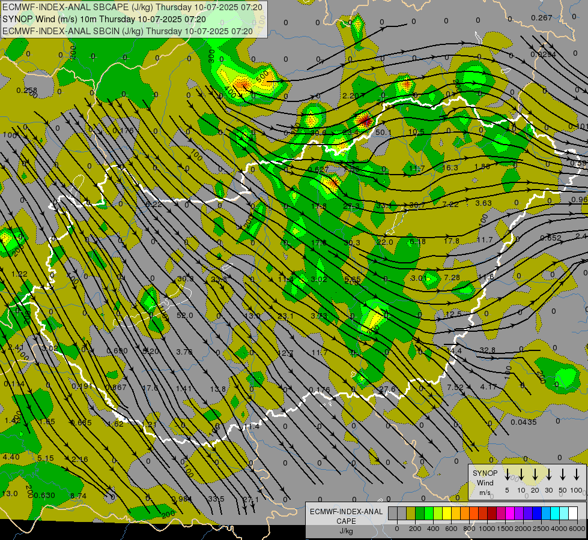The image size is (588, 540).
Task: Click the 3.76 map value
Action: click(x=184, y=352)
